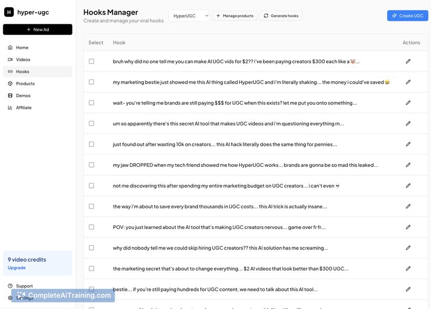Edit the 'POV: you just learned' hook
This screenshot has height=309, width=431.
pyautogui.click(x=408, y=227)
